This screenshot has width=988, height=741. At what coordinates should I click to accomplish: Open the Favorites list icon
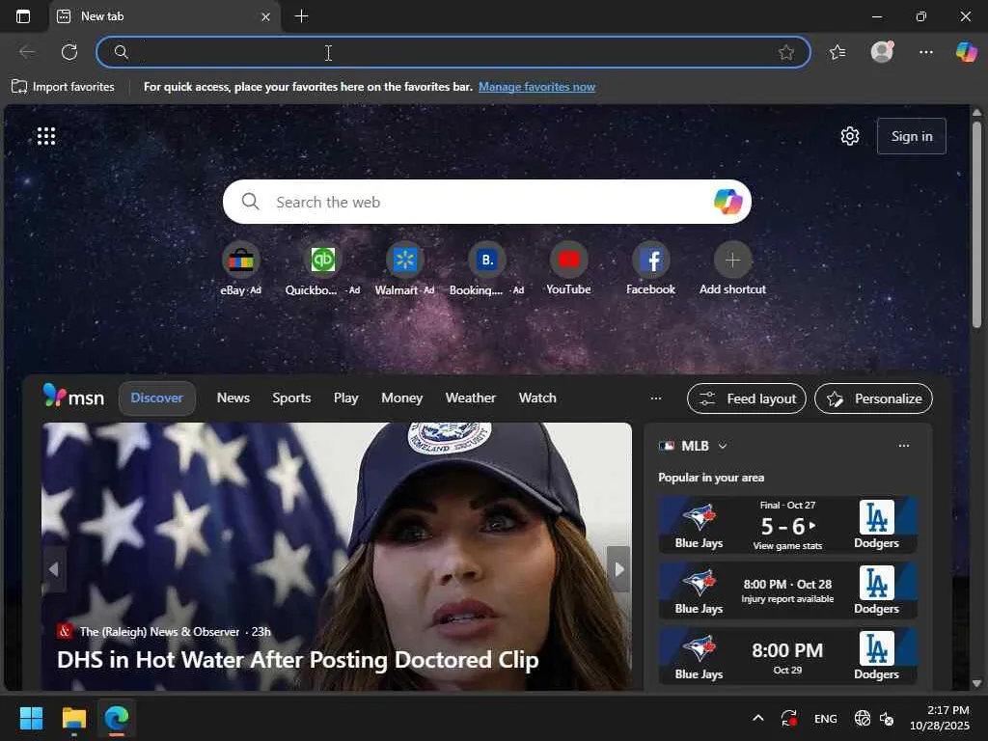point(837,52)
